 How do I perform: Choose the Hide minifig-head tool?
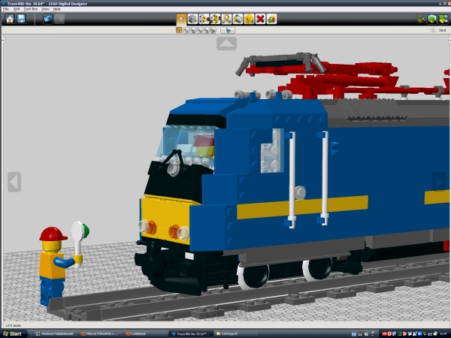[249, 20]
